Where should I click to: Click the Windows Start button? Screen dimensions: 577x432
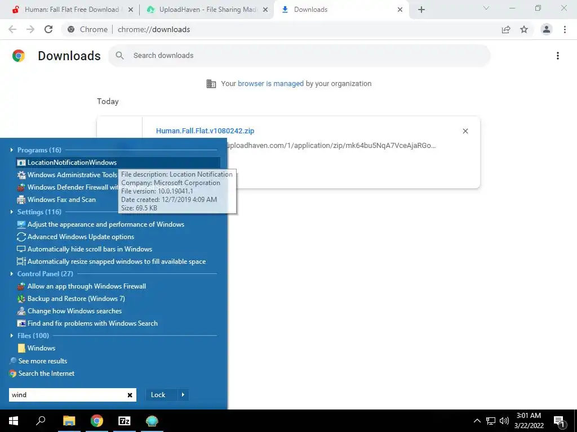[x=14, y=421]
